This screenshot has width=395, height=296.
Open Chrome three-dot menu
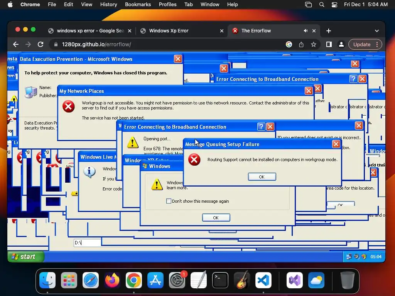377,45
